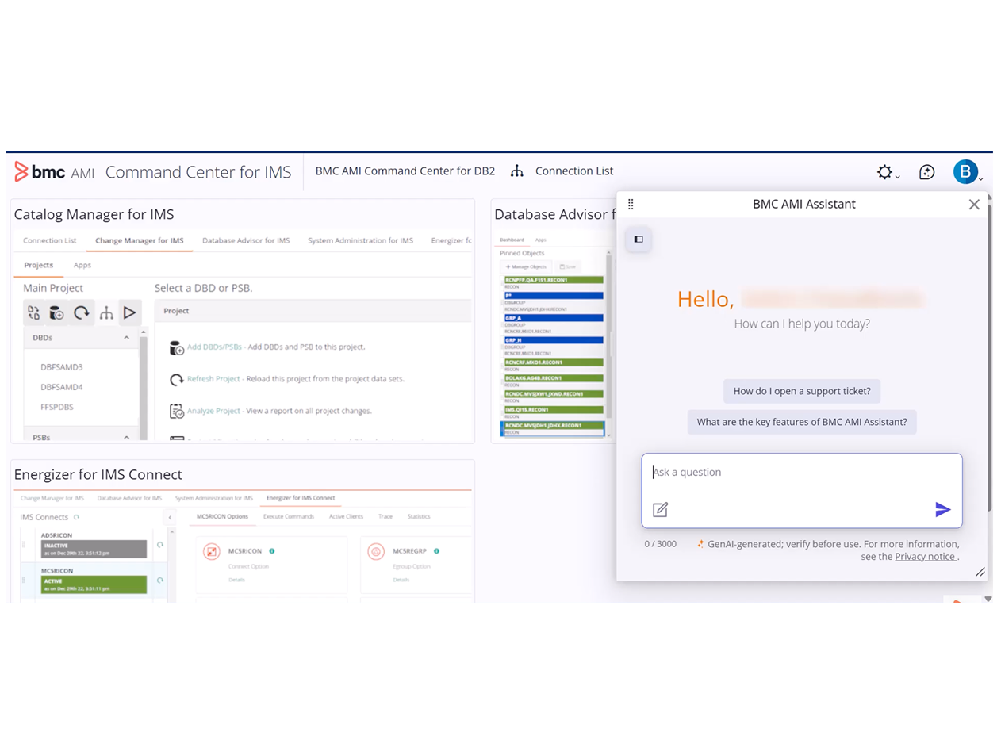
Task: Click the MC5RICON Connect Option round icon
Action: [212, 551]
